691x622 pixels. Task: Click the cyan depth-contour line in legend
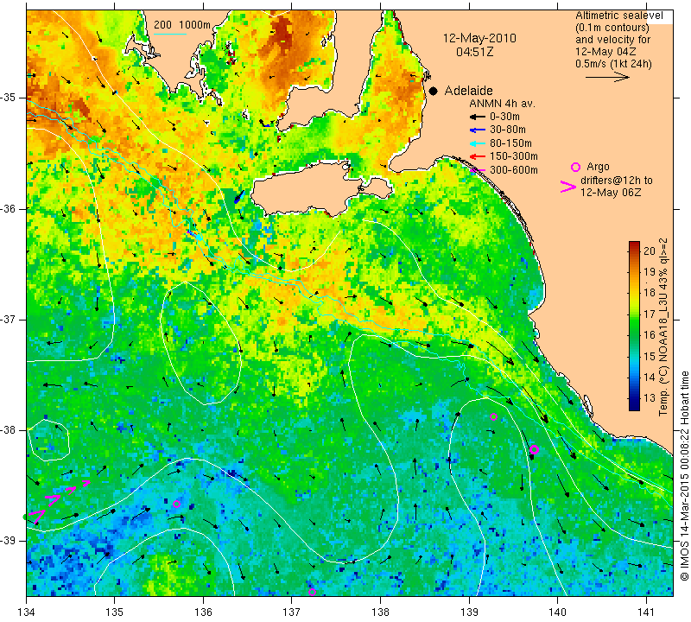[x=170, y=34]
